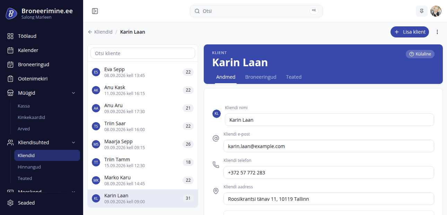Select client Maarja Sepp in the list
This screenshot has width=447, height=215.
tap(143, 144)
